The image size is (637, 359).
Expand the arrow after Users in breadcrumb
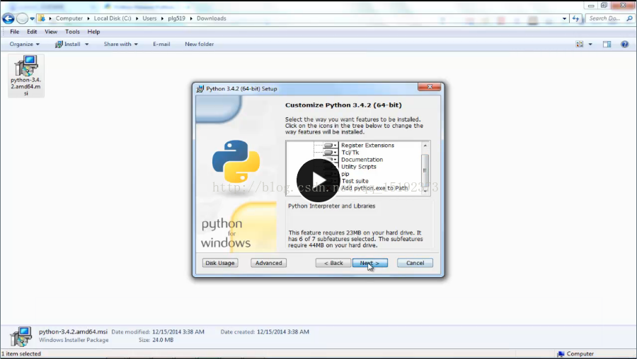click(x=162, y=18)
